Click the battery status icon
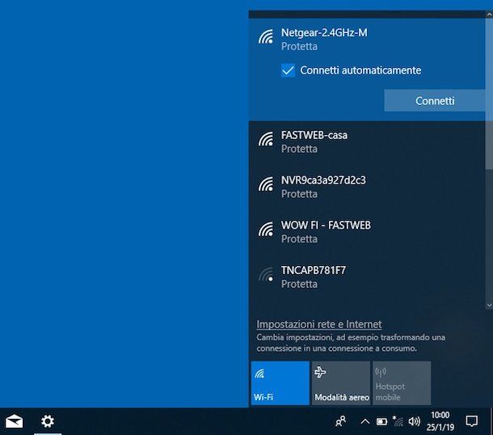 point(381,421)
